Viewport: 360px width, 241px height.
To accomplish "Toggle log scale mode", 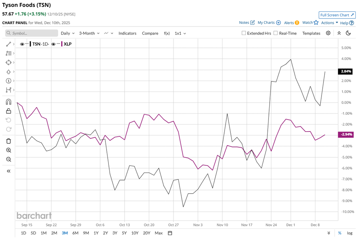I will 350,233.
